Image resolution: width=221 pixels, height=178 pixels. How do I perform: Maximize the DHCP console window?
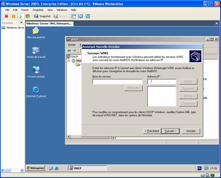tap(212, 39)
